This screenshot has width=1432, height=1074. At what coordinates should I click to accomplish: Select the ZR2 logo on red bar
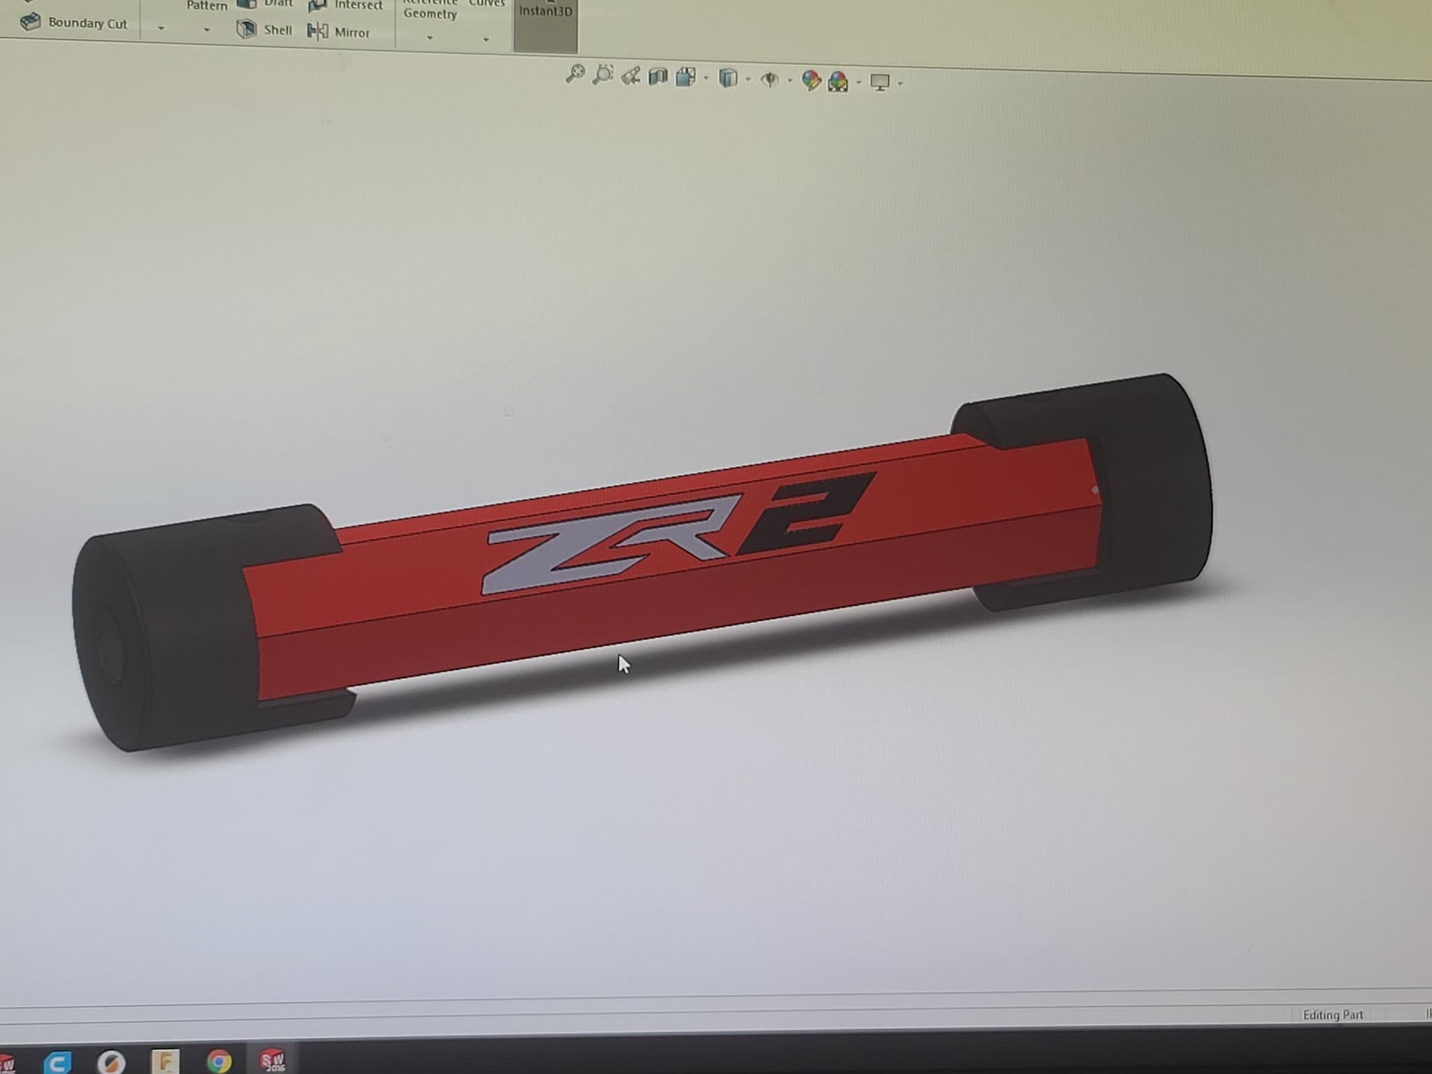(x=678, y=533)
